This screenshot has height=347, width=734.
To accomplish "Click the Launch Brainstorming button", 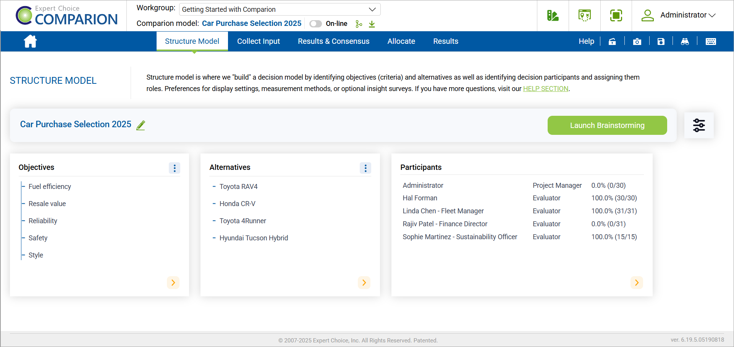I will click(x=607, y=125).
